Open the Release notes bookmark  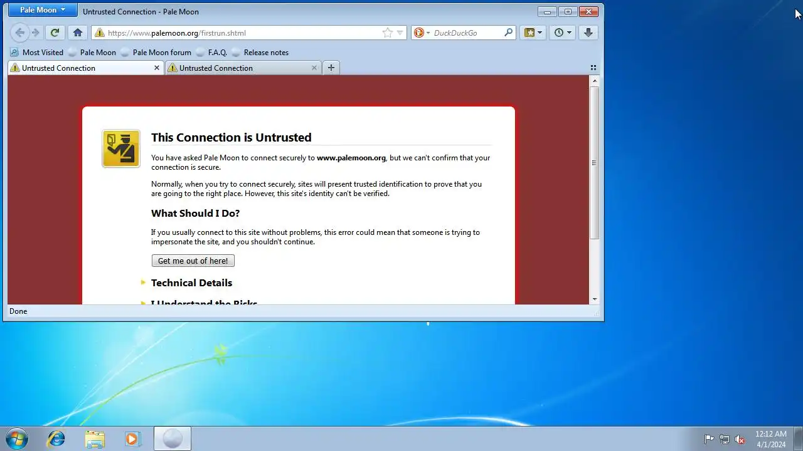pos(260,53)
